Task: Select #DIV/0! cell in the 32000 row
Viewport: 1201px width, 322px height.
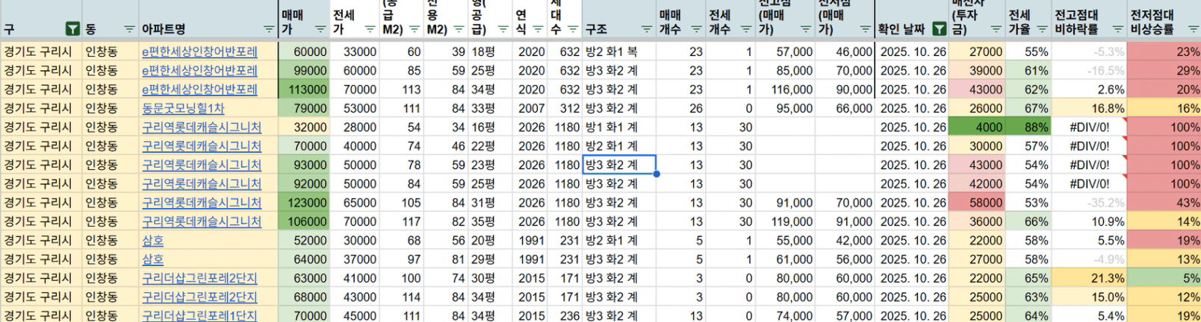Action: pos(1089,127)
